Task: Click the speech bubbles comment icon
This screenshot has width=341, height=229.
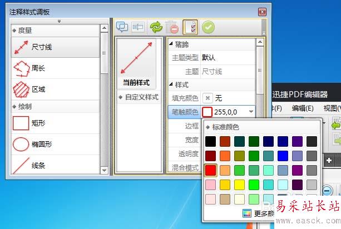Action: [x=122, y=27]
